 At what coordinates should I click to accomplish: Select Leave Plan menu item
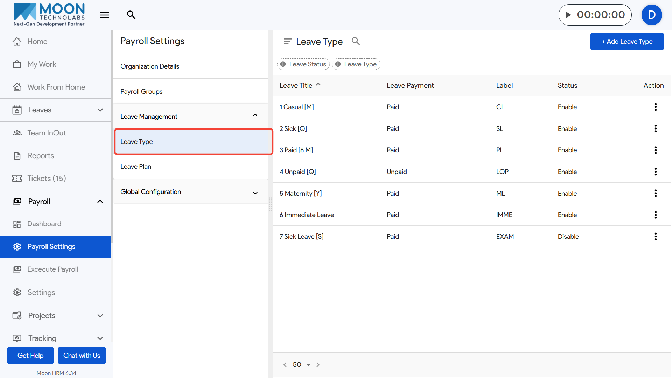[136, 167]
